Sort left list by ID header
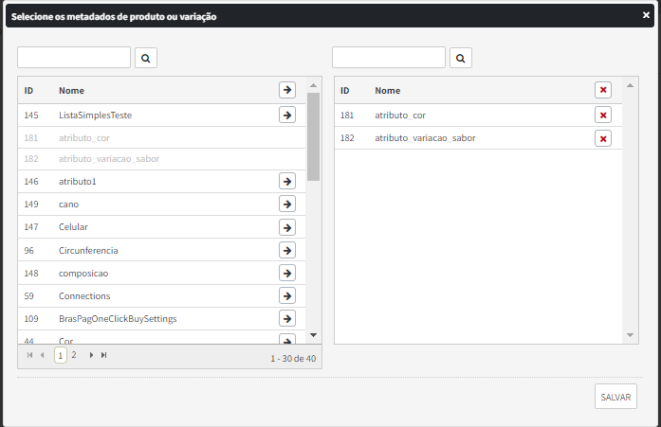Screen dimensions: 661x427 28,91
